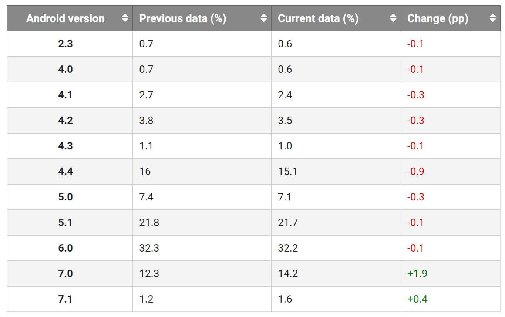Click the 7.1 version row label
505x317 pixels.
(65, 299)
